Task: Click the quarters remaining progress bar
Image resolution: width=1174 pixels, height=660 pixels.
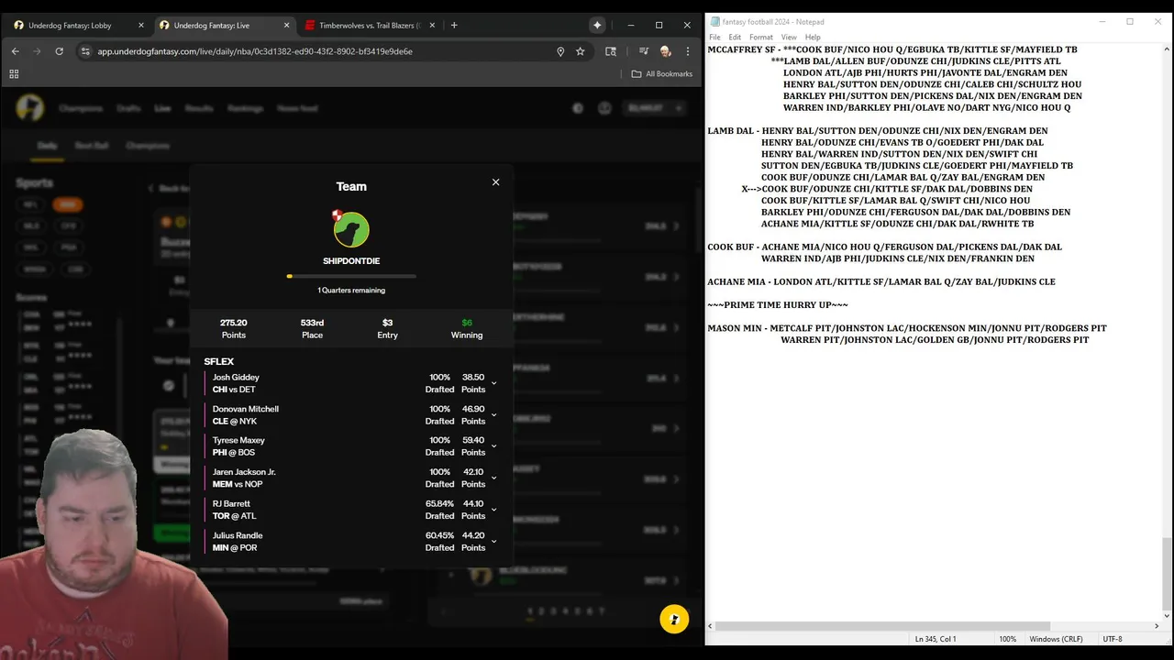Action: tap(351, 276)
